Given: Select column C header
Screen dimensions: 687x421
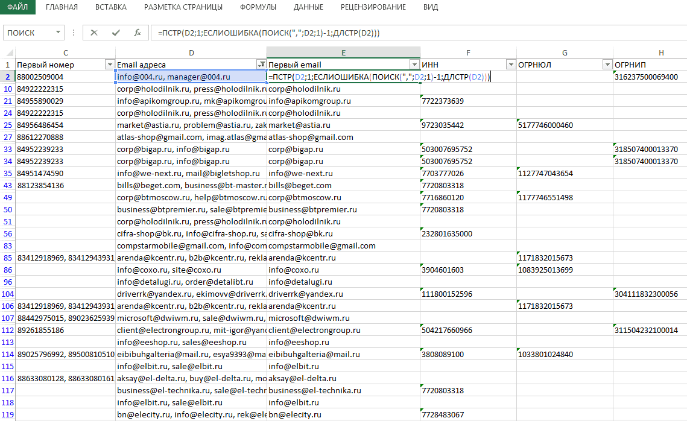Looking at the screenshot, I should tap(66, 53).
